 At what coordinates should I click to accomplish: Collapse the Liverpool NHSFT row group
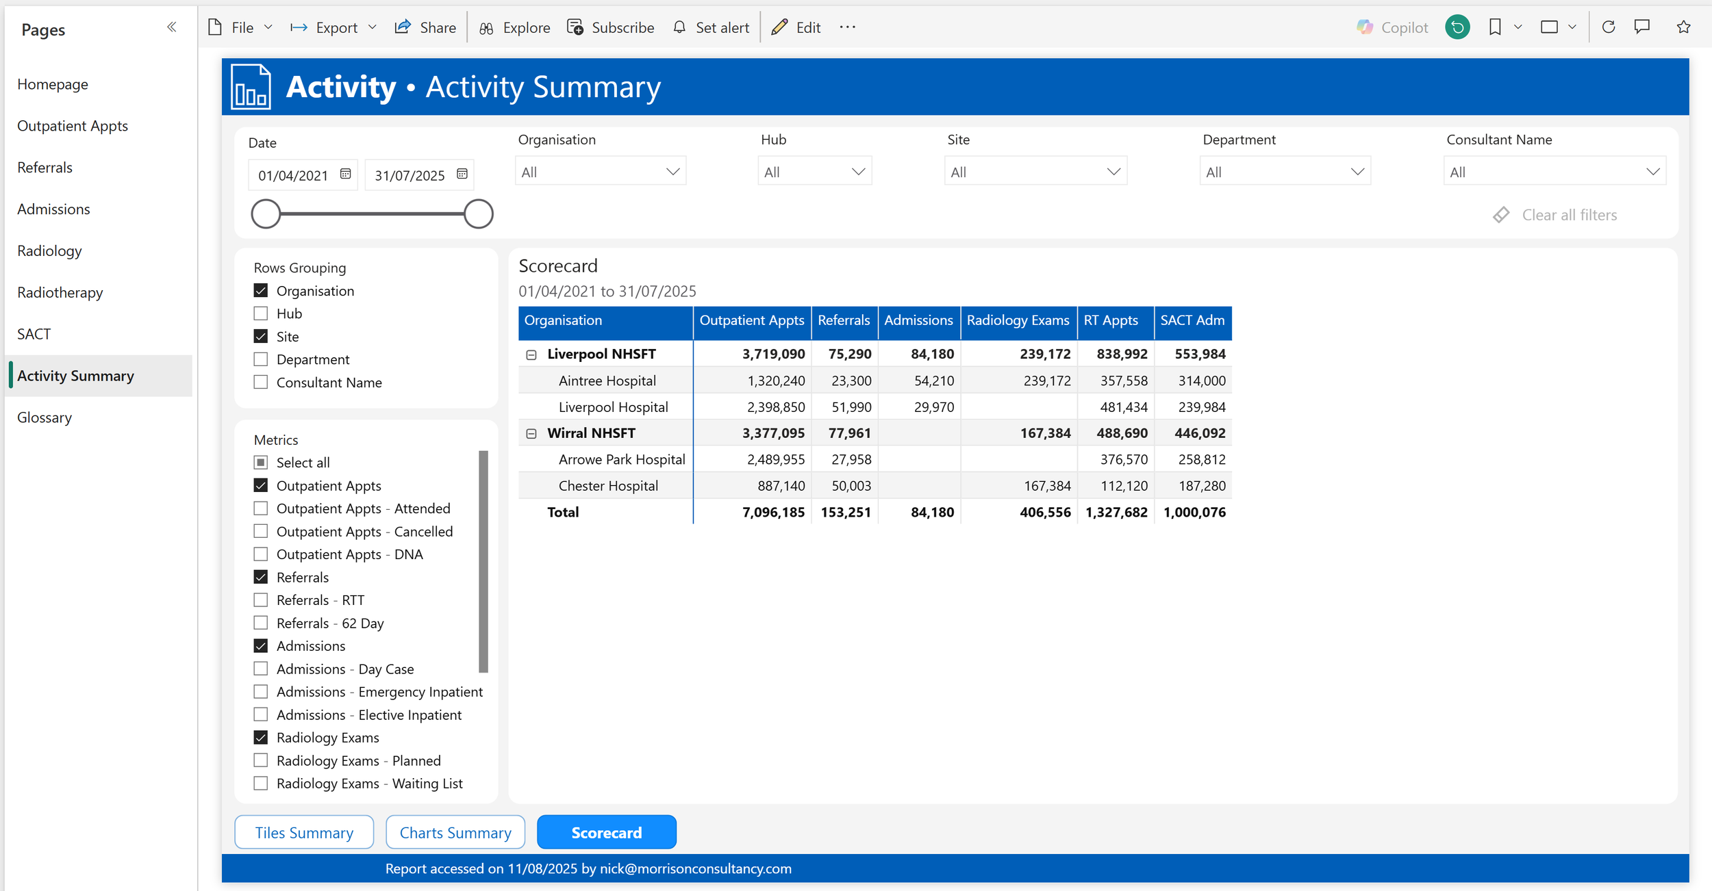[x=531, y=354]
